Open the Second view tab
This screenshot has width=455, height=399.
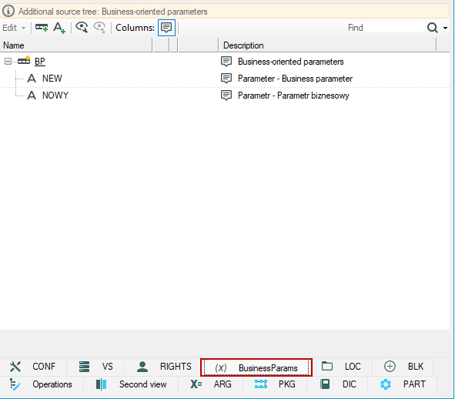tap(131, 384)
